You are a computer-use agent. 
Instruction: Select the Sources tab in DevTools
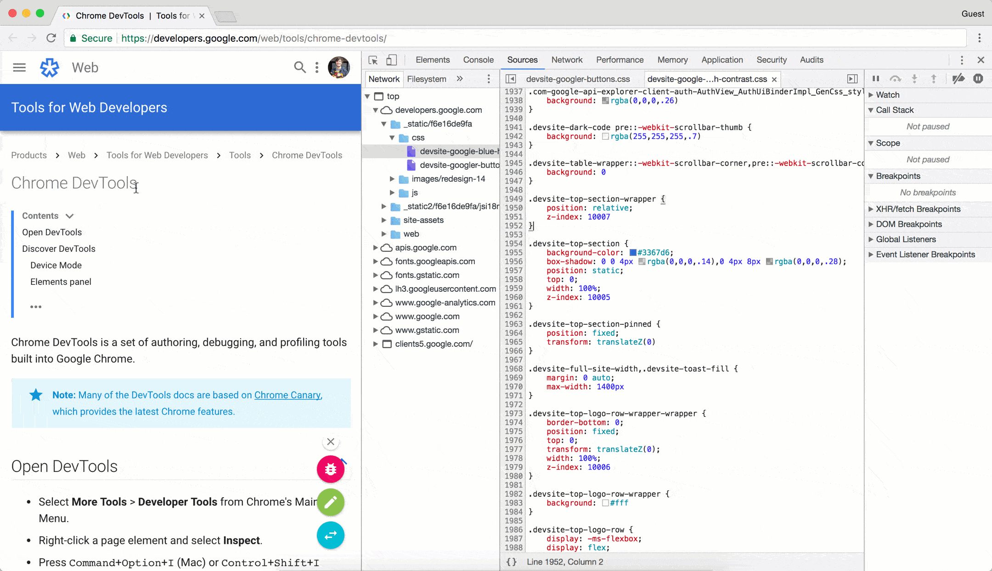pyautogui.click(x=522, y=60)
